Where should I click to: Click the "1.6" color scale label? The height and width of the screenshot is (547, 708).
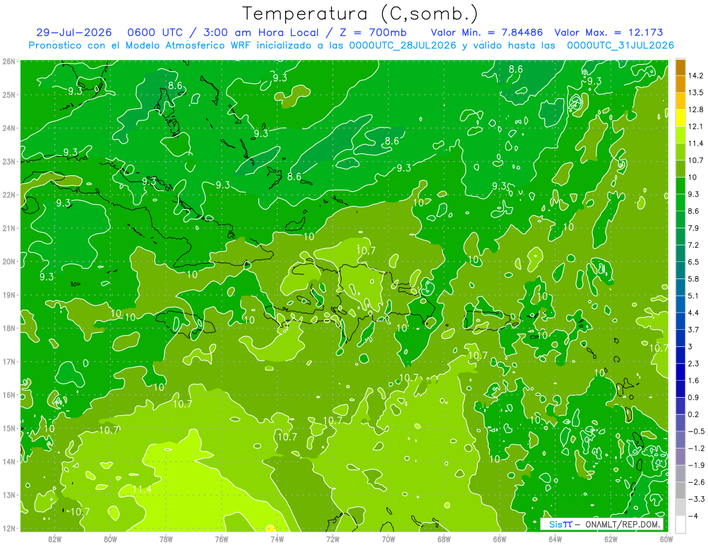coord(693,380)
